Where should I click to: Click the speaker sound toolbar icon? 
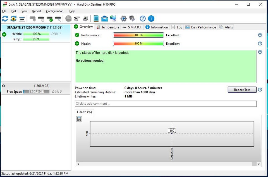coord(132,19)
